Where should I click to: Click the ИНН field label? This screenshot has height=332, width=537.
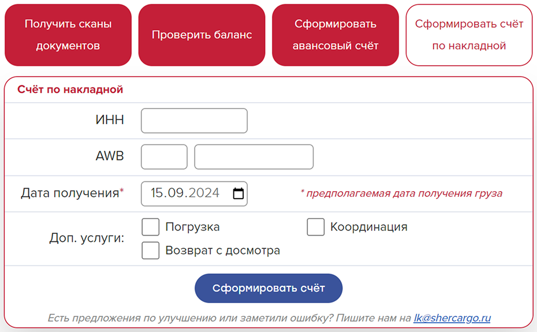tap(110, 121)
